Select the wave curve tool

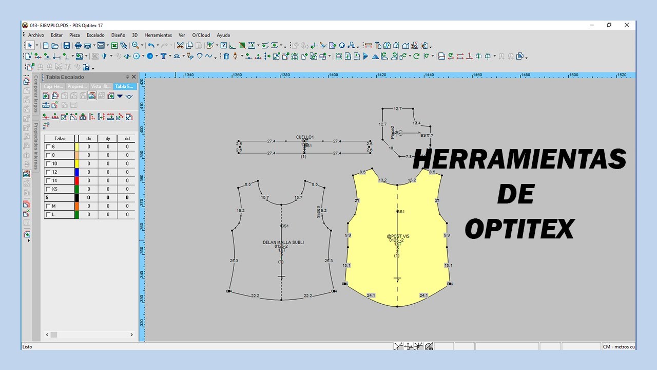pyautogui.click(x=208, y=56)
